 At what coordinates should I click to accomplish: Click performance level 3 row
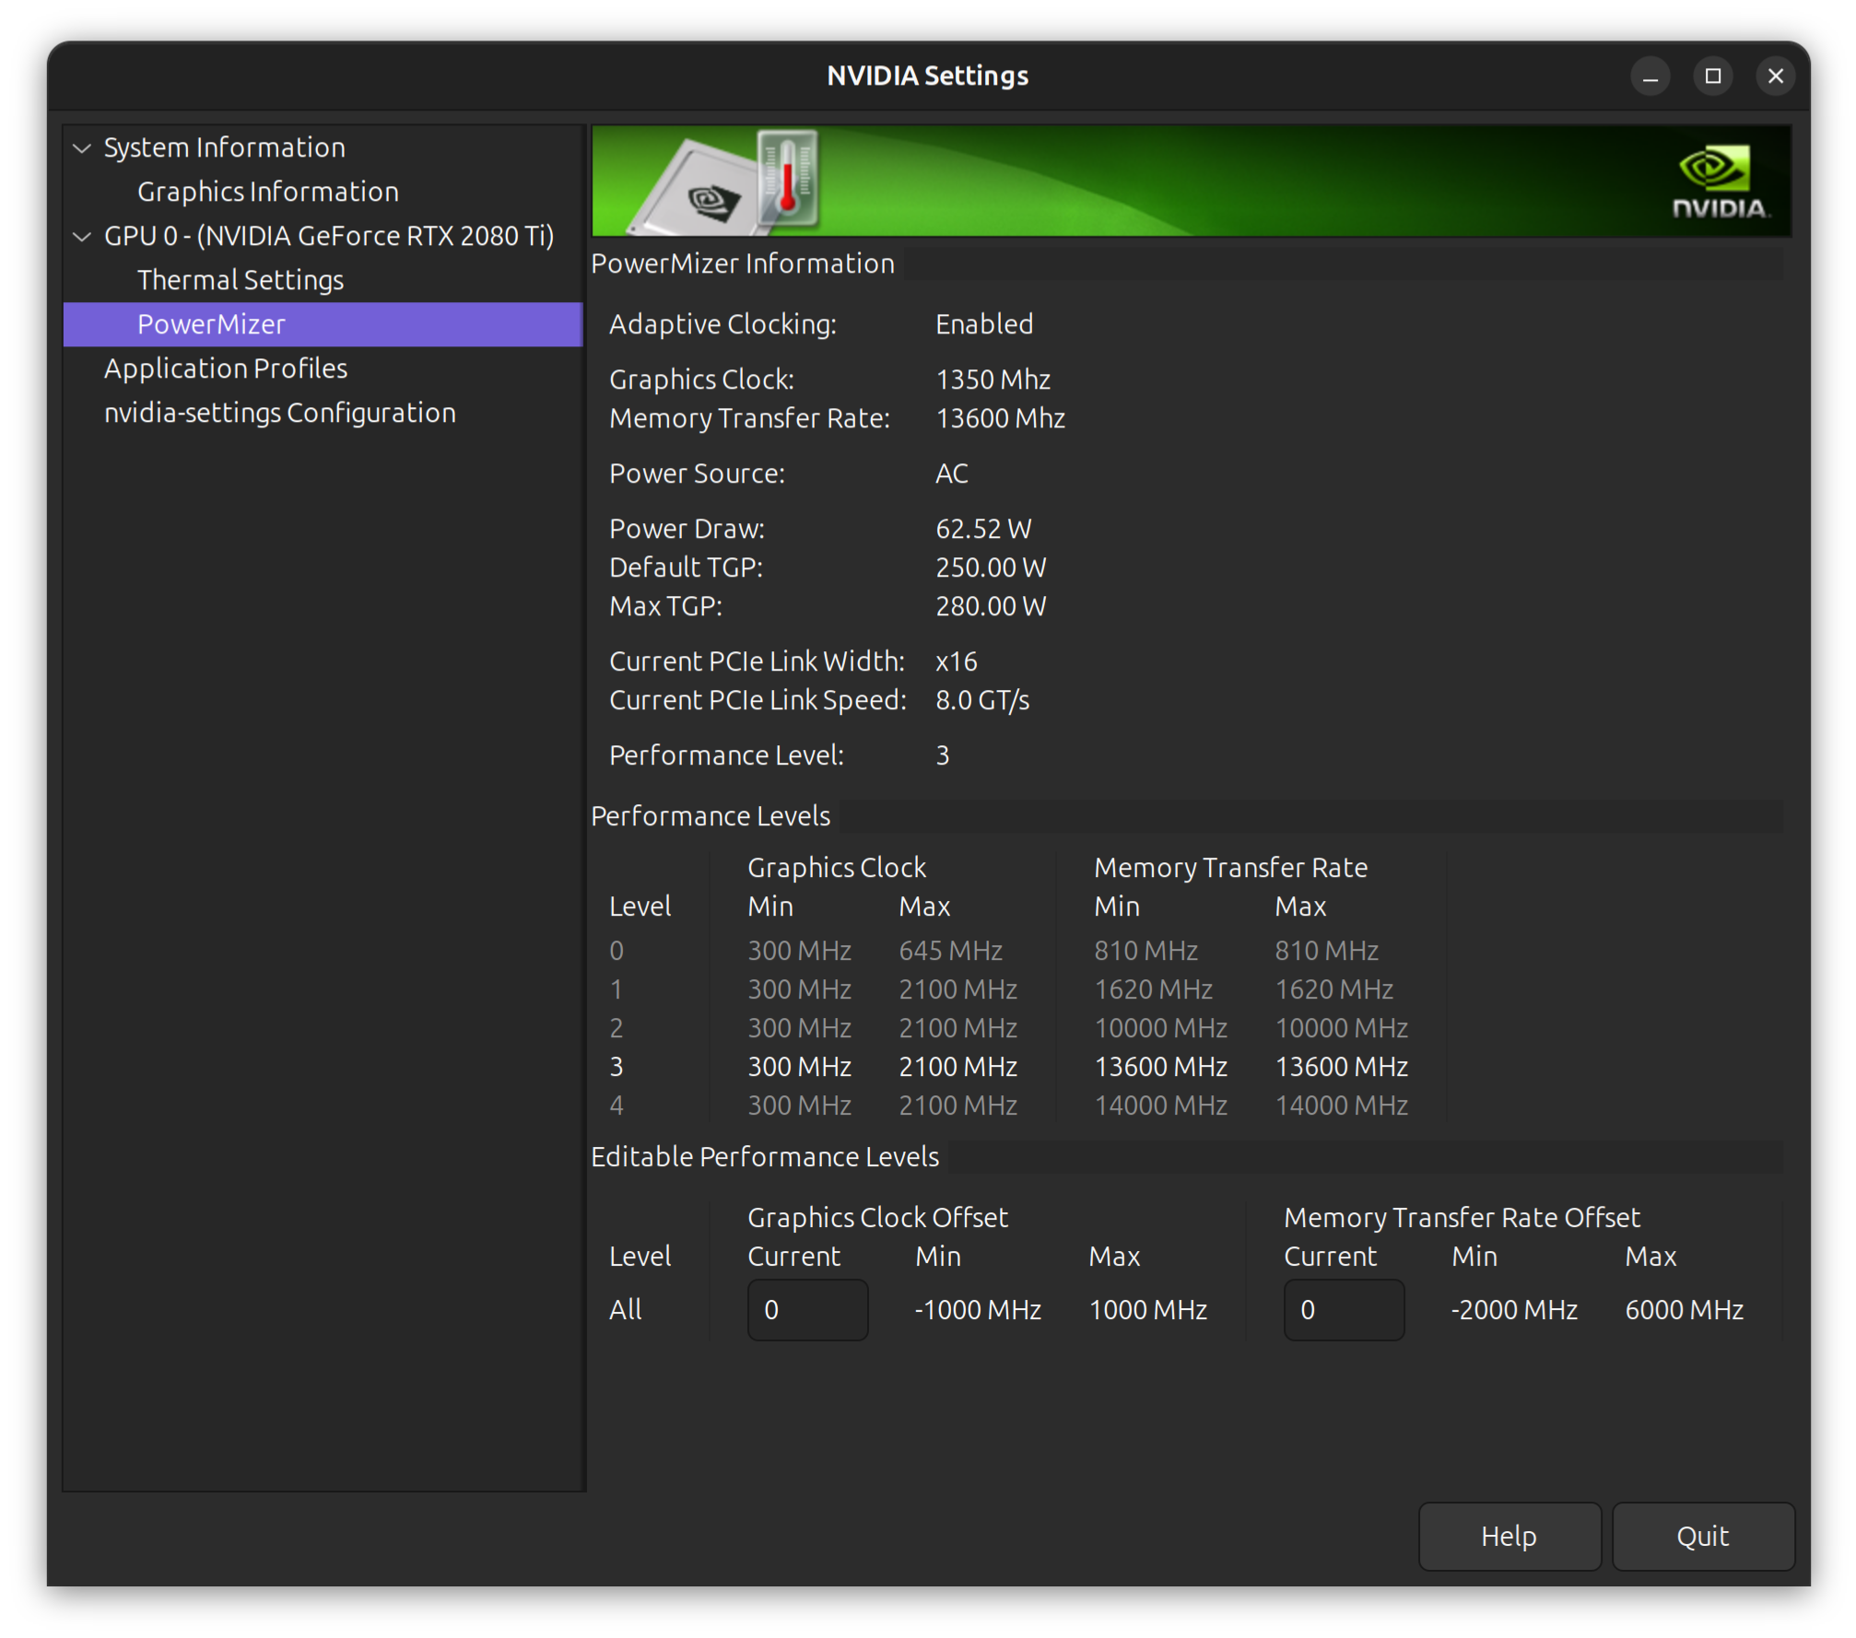tap(1007, 1067)
